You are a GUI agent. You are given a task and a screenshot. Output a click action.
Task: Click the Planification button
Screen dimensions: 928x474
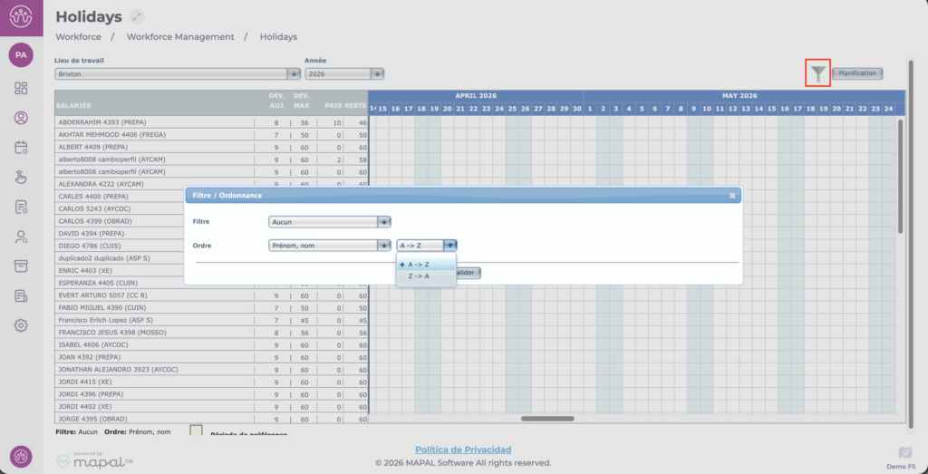(x=856, y=73)
